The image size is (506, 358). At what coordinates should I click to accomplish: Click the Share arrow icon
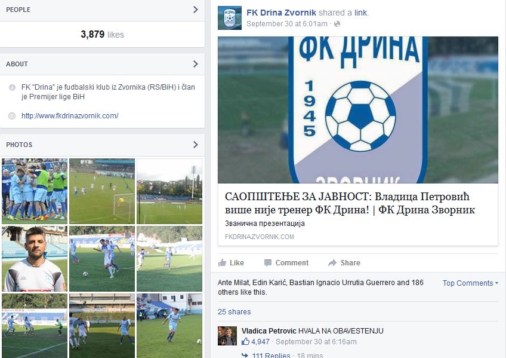click(332, 263)
